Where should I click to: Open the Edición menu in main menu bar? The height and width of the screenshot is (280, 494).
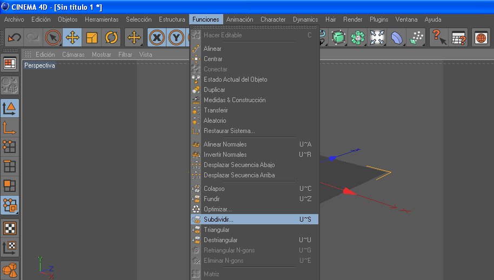coord(41,19)
